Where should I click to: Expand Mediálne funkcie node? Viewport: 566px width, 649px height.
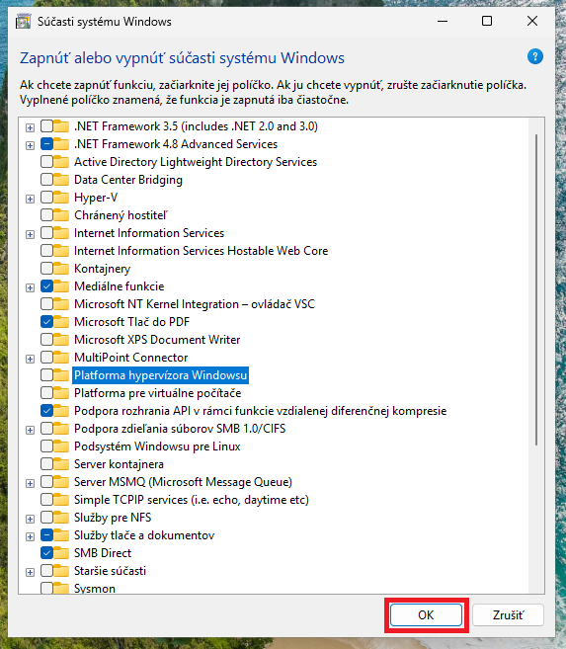pos(30,287)
